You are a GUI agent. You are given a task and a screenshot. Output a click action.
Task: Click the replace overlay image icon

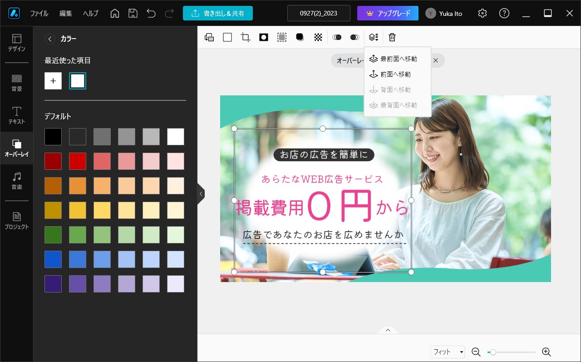(x=209, y=37)
